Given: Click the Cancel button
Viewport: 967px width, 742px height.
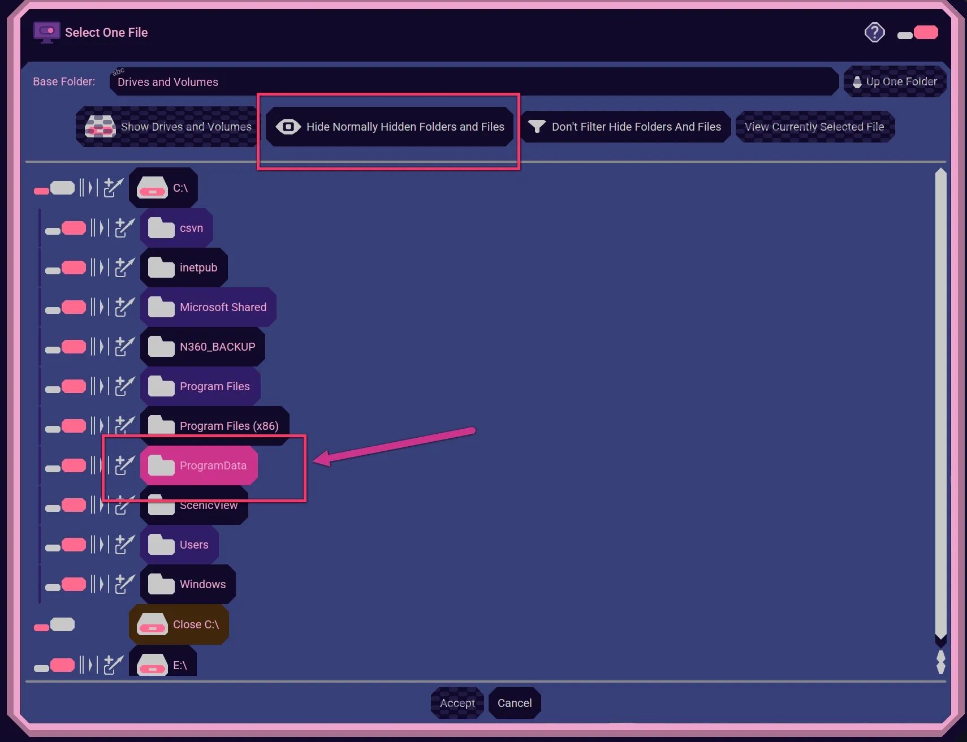Looking at the screenshot, I should [x=515, y=703].
